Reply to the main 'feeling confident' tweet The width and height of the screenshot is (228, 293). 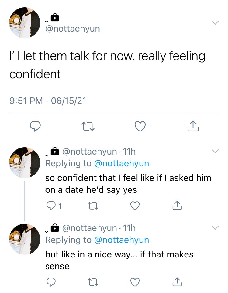[x=35, y=126]
